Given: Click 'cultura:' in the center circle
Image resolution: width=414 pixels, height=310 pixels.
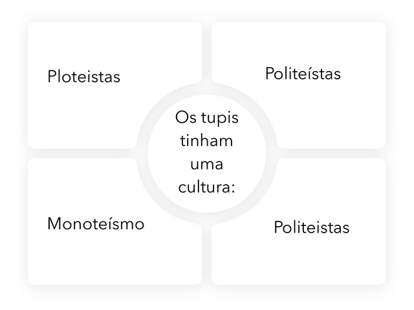Looking at the screenshot, I should [207, 187].
